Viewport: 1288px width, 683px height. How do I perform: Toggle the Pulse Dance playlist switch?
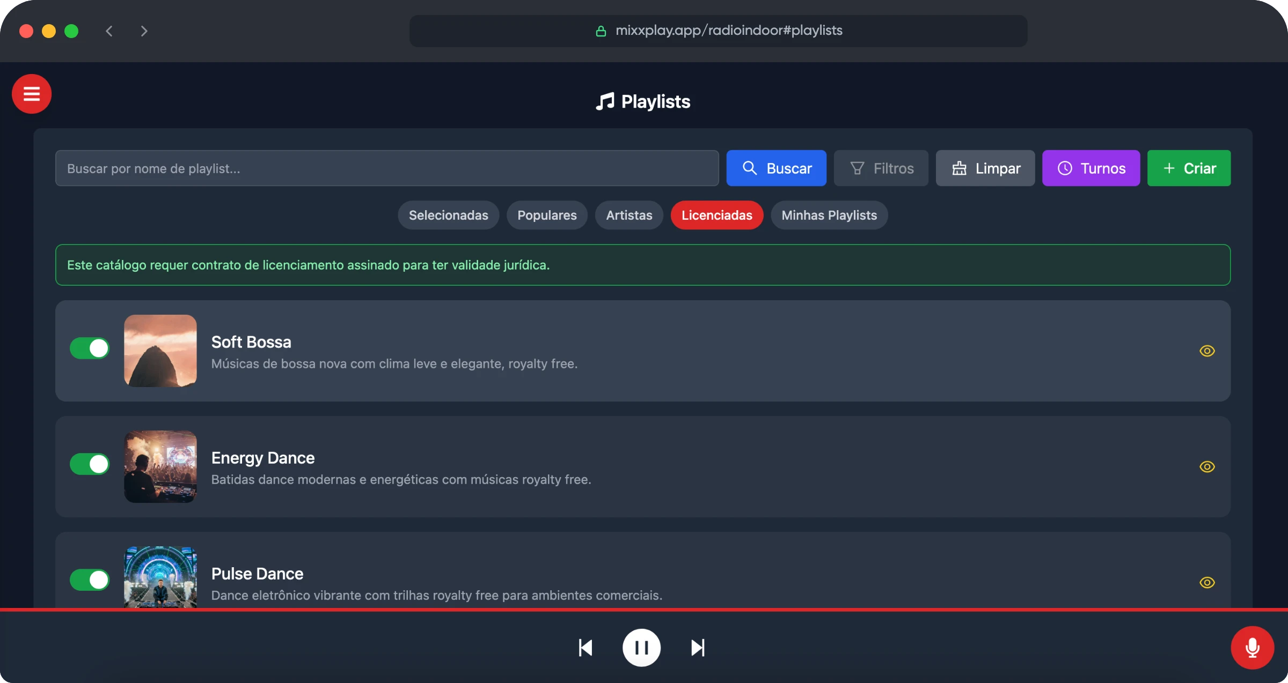pos(90,580)
